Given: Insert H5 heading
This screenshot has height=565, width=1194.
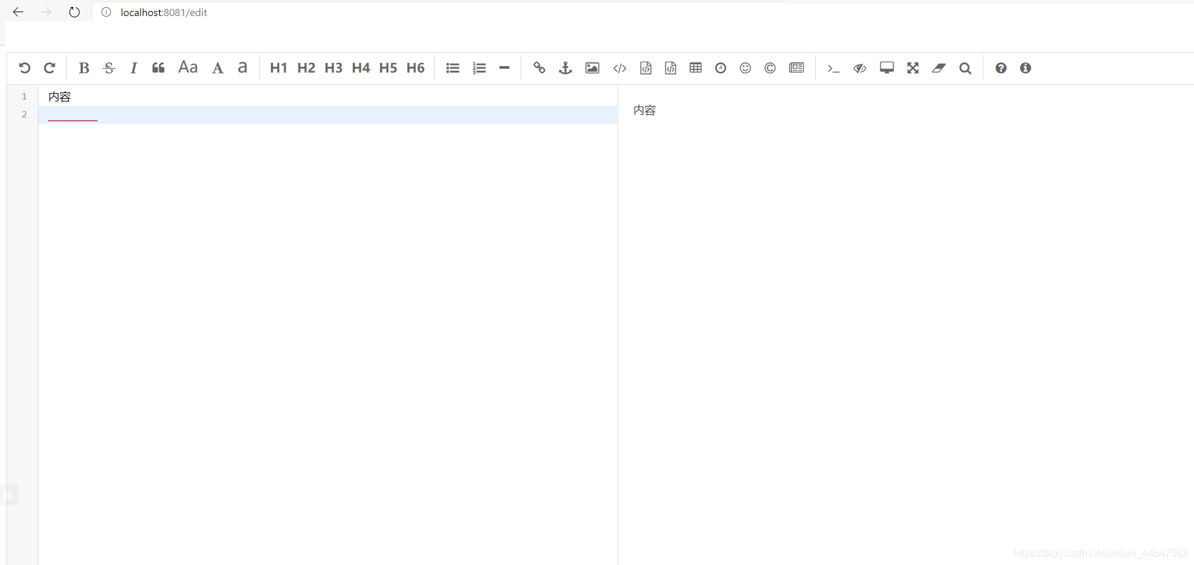Looking at the screenshot, I should (x=388, y=68).
